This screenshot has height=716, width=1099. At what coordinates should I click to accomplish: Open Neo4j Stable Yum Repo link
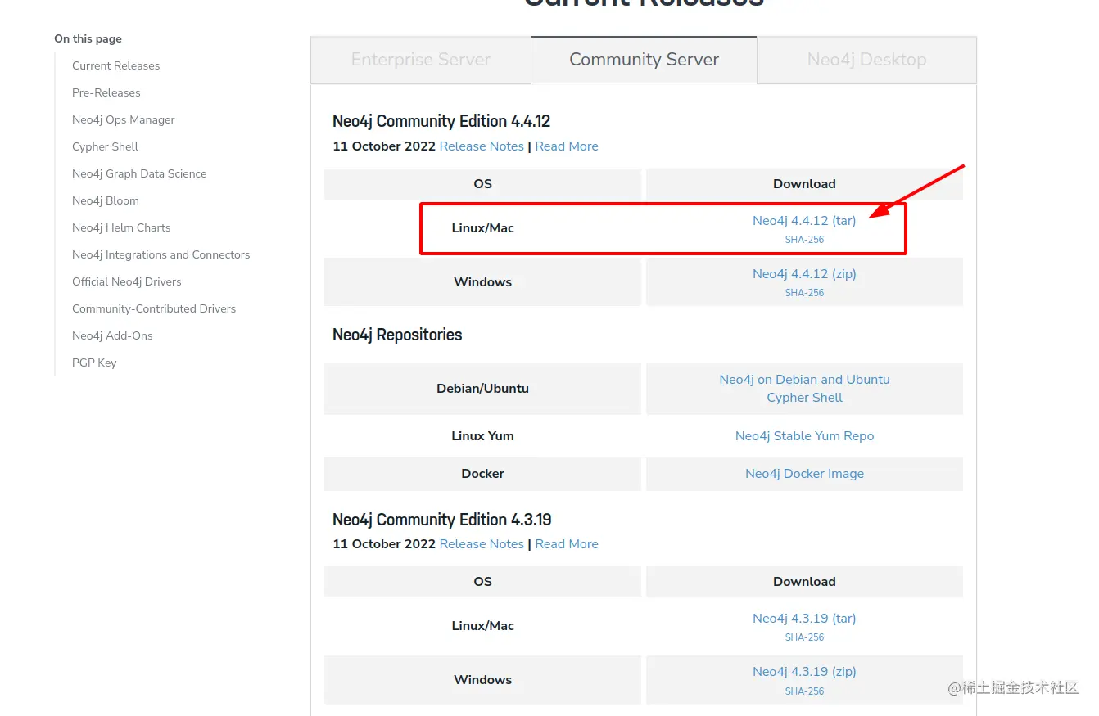pos(804,436)
